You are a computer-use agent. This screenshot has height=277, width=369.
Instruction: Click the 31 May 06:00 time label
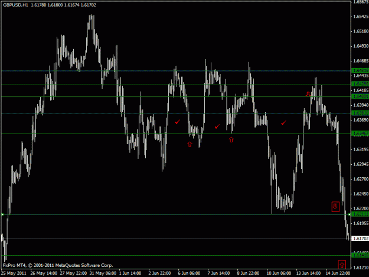tap(103, 273)
